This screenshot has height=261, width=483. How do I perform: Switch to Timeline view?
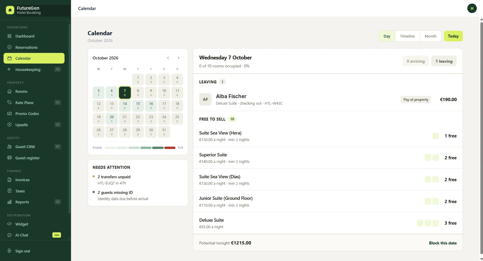click(408, 36)
